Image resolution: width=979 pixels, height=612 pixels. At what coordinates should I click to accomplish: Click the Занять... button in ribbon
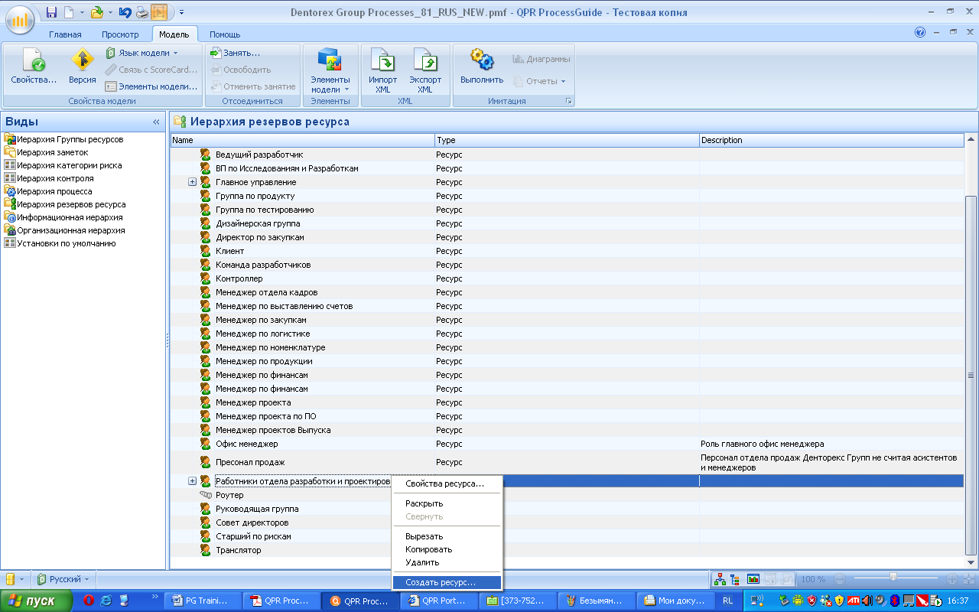[236, 53]
